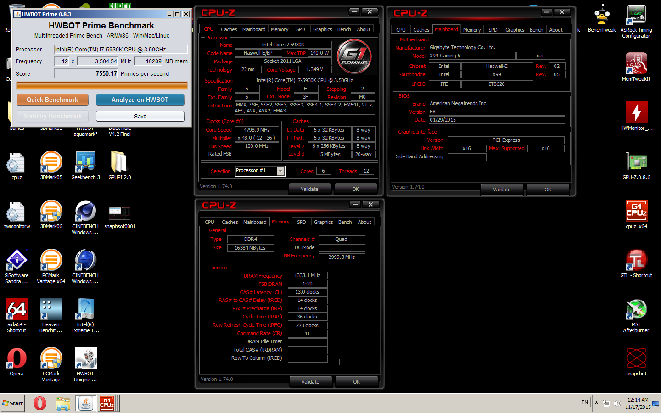Switch to Mainboard tab in Memory CPU-Z window

coord(254,222)
